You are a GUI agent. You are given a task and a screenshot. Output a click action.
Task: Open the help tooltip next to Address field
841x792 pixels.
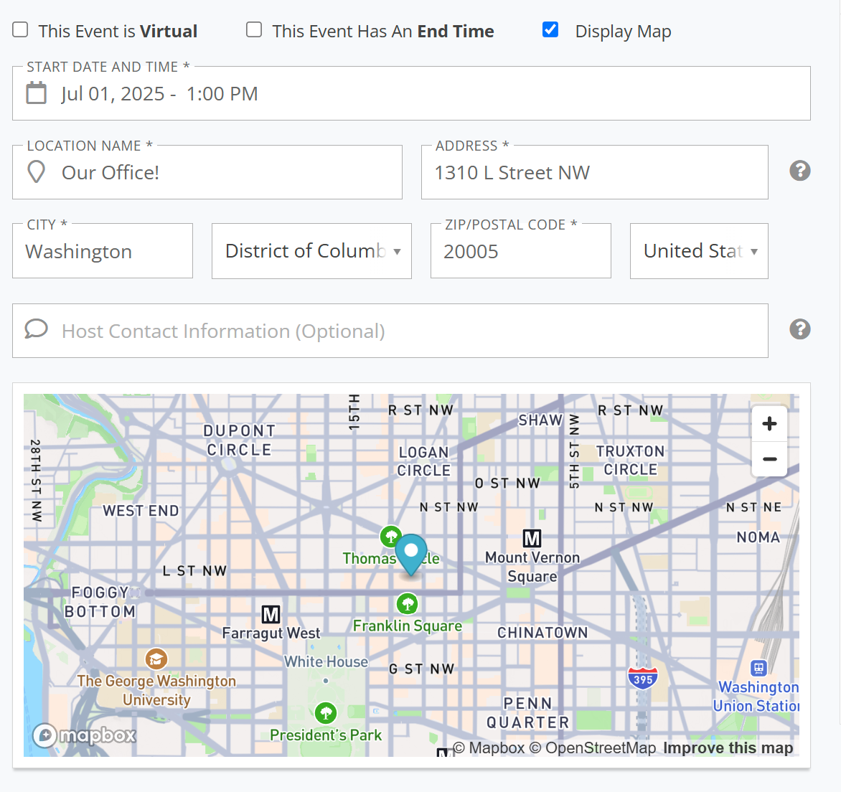click(799, 171)
